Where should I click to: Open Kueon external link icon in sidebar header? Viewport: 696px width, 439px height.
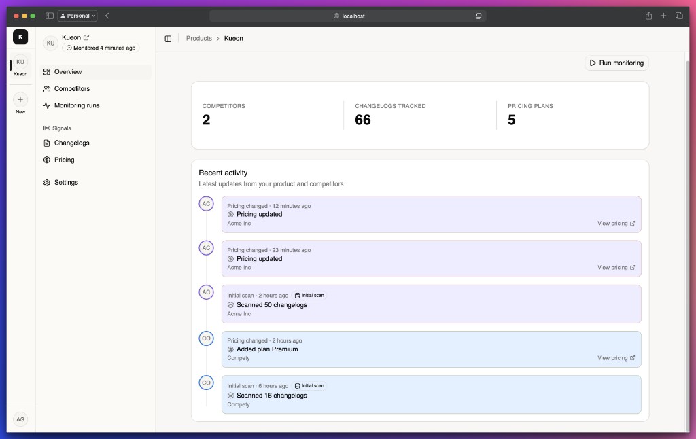point(86,38)
